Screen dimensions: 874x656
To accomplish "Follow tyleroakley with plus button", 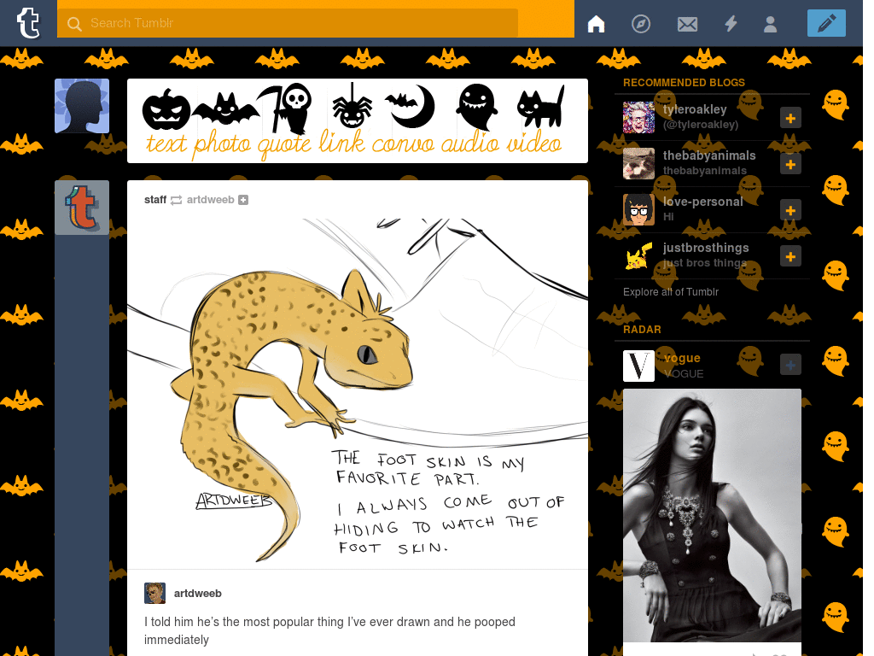I will 790,118.
